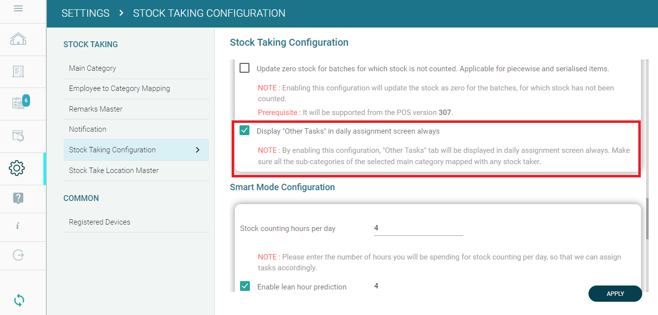This screenshot has height=315, width=658.
Task: Open the task calendar icon with badge 6
Action: [18, 103]
